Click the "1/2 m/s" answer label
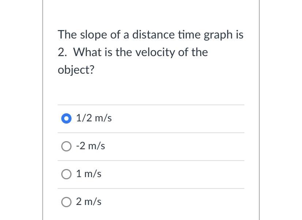 click(x=94, y=118)
